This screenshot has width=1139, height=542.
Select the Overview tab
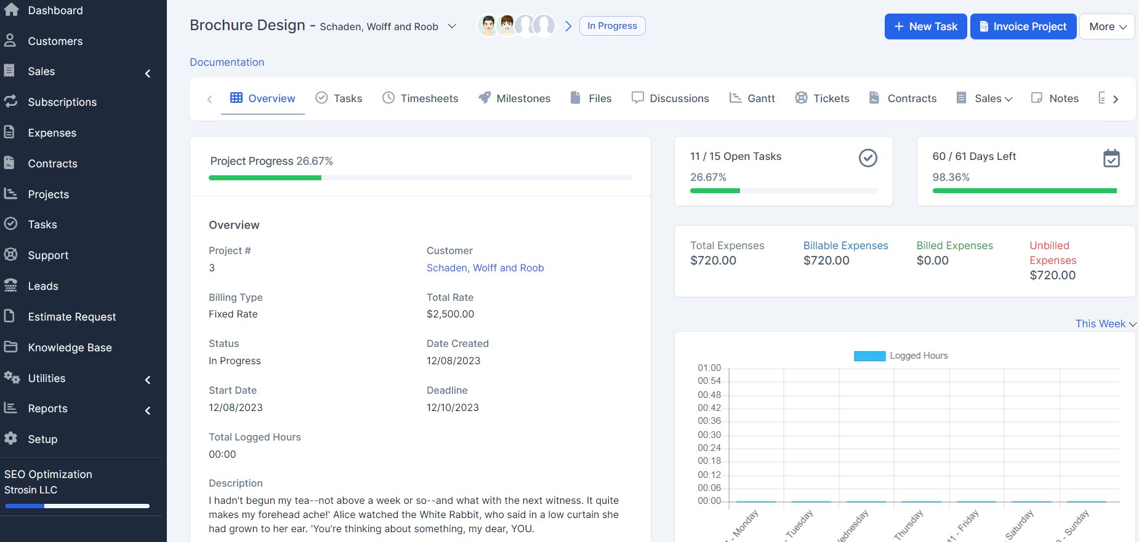[x=263, y=98]
